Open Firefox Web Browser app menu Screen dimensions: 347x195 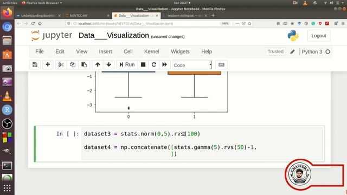pyautogui.click(x=42, y=3)
